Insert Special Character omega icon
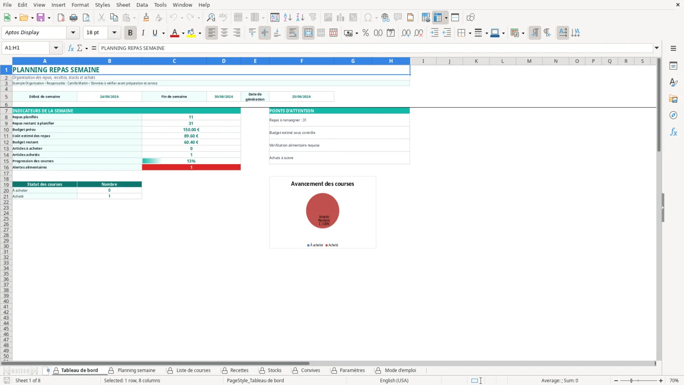 [368, 18]
